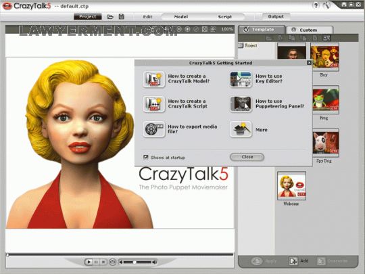Click the loop playback icon
This screenshot has height=274, width=365.
[x=113, y=262]
